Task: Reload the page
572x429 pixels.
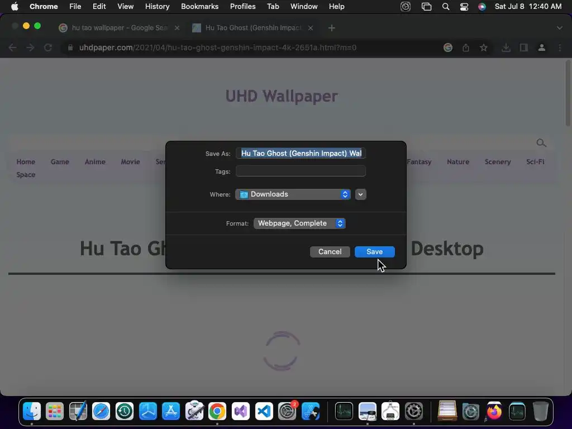Action: click(x=48, y=47)
